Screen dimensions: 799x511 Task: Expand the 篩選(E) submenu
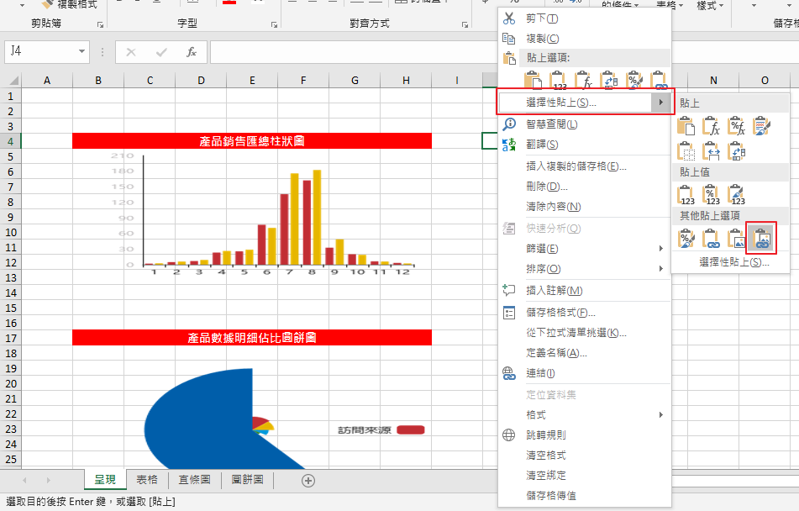click(x=661, y=249)
